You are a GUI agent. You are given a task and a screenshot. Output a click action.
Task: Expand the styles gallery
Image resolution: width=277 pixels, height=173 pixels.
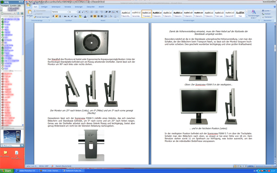click(x=247, y=17)
